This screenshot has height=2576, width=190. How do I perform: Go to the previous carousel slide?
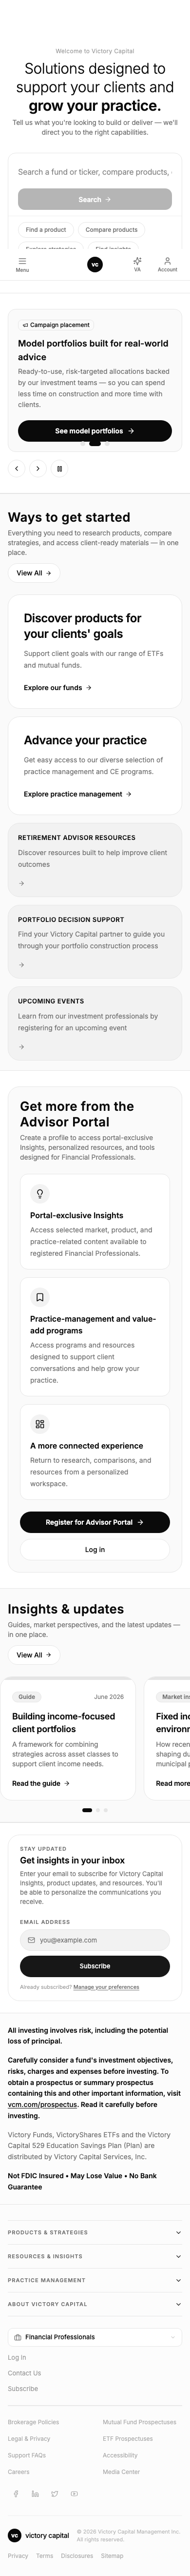(x=16, y=468)
